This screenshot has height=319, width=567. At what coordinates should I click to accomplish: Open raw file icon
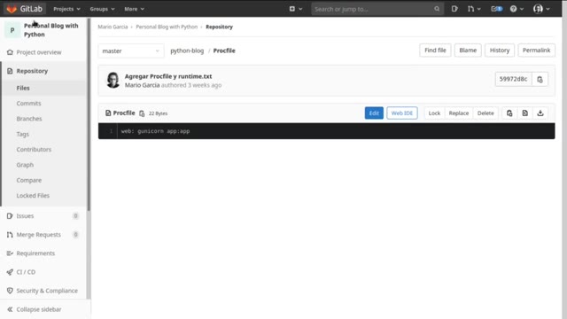[x=525, y=113]
